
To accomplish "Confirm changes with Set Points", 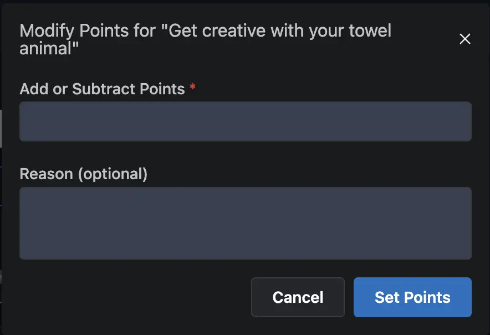I will [412, 297].
